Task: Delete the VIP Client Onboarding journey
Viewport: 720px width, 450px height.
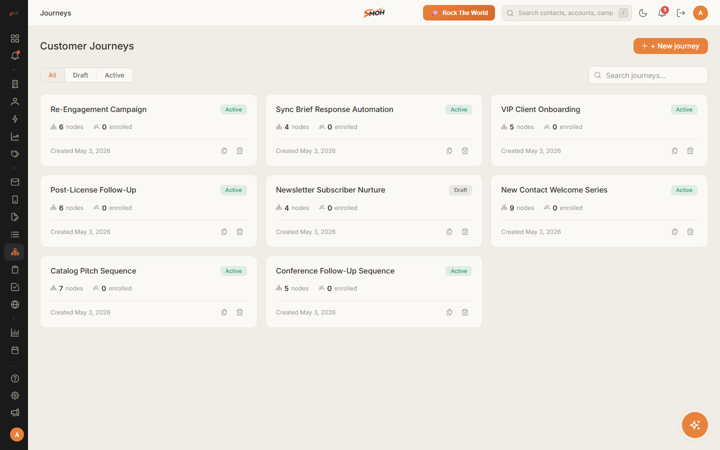Action: click(x=690, y=151)
